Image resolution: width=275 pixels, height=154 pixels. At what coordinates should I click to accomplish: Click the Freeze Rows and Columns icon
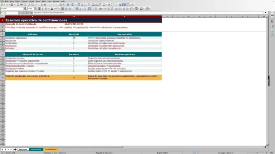coord(124,5)
